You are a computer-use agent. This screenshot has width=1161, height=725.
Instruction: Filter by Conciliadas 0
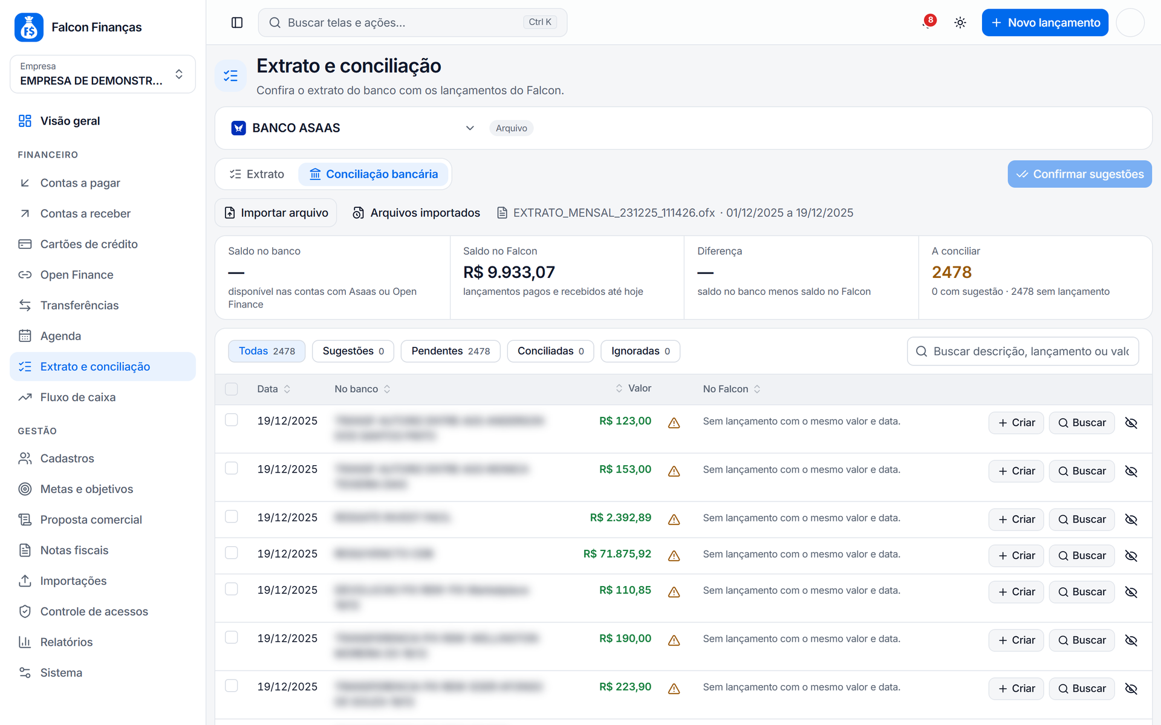coord(550,351)
